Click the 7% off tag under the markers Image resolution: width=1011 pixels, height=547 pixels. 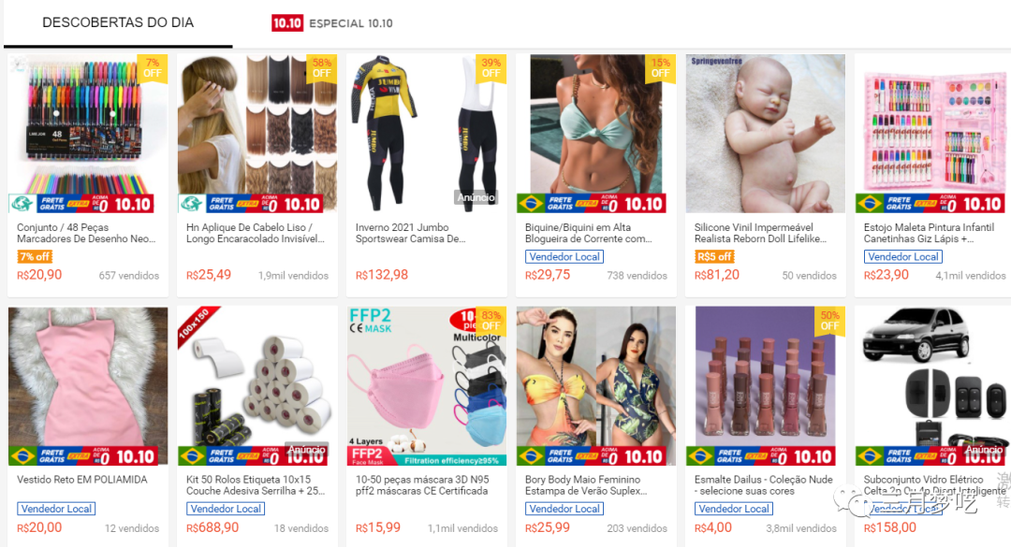tap(35, 256)
